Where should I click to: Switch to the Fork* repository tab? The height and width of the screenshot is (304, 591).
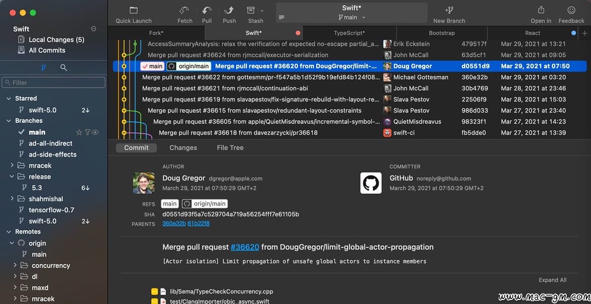156,33
